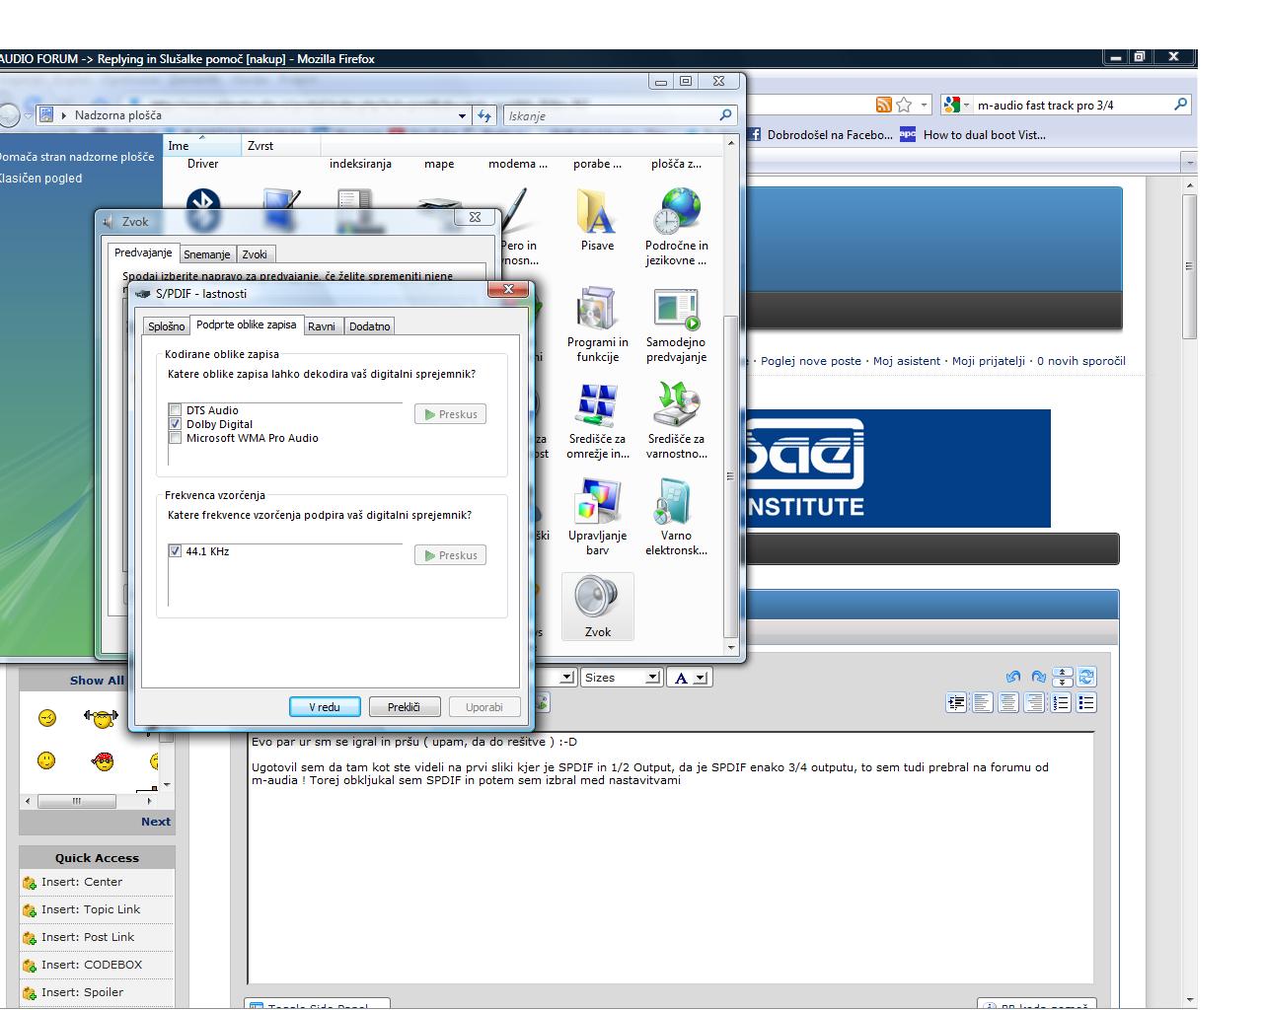Click the undo arrow in post editor

(1012, 677)
